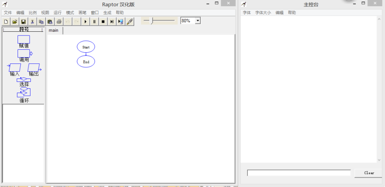Open 编辑 menu in console window

(x=280, y=12)
